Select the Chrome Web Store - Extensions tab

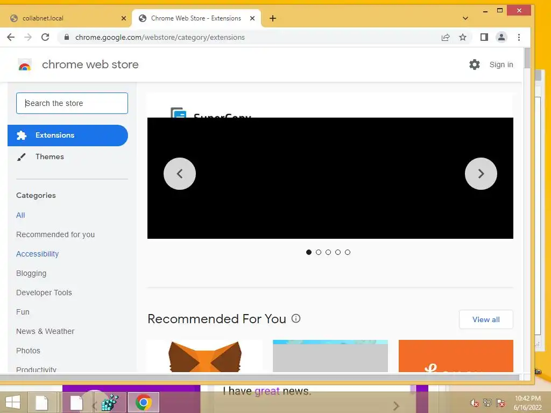coord(196,18)
